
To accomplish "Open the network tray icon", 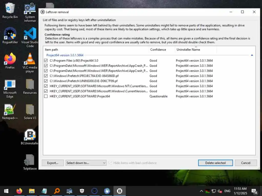I will tap(214, 191).
